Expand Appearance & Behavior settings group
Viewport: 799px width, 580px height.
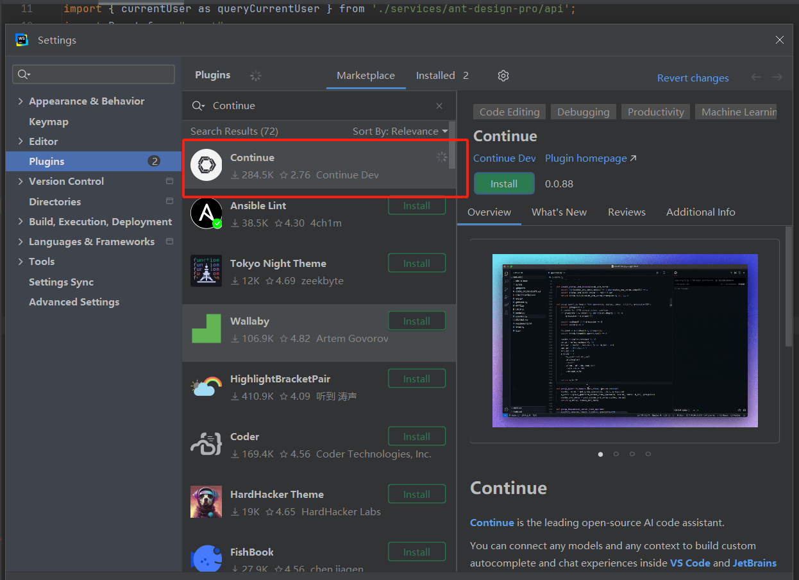tap(21, 101)
